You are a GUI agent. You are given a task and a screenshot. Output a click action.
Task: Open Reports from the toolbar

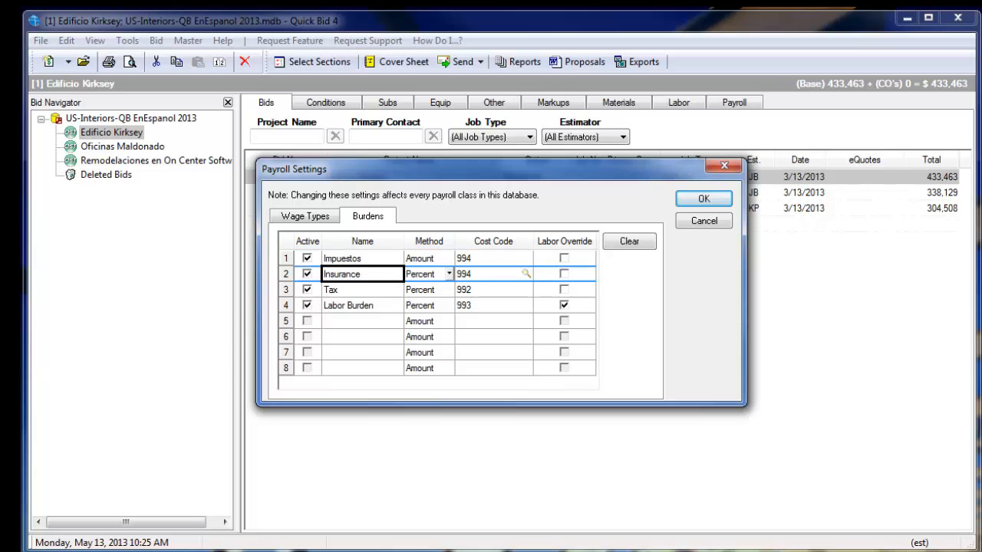518,62
